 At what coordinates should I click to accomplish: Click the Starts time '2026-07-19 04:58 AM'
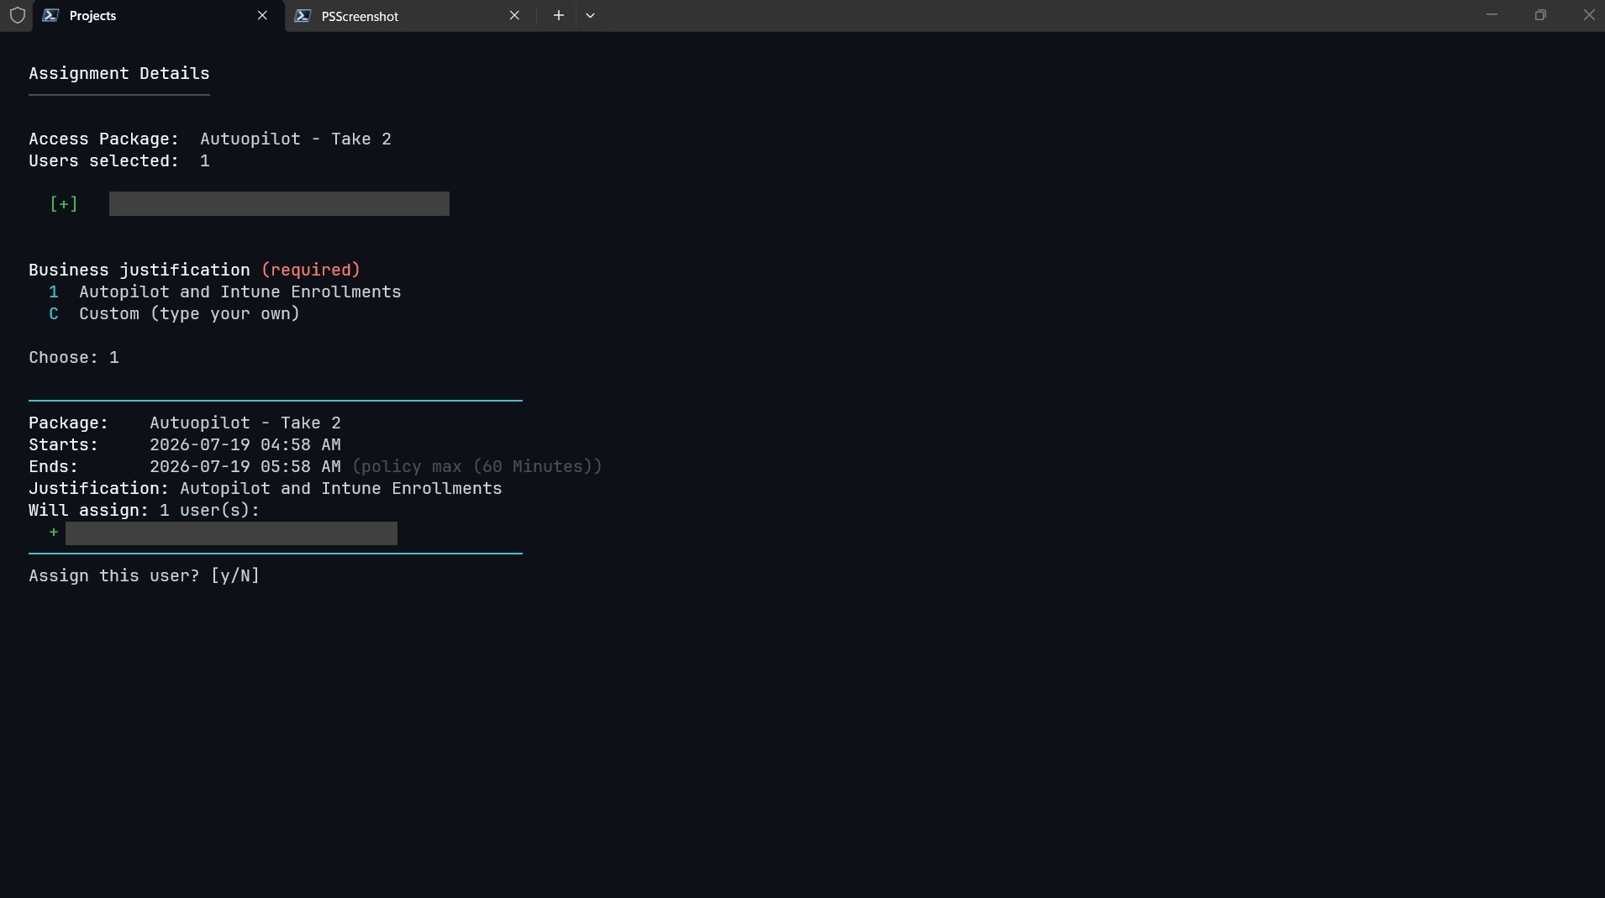tap(245, 445)
